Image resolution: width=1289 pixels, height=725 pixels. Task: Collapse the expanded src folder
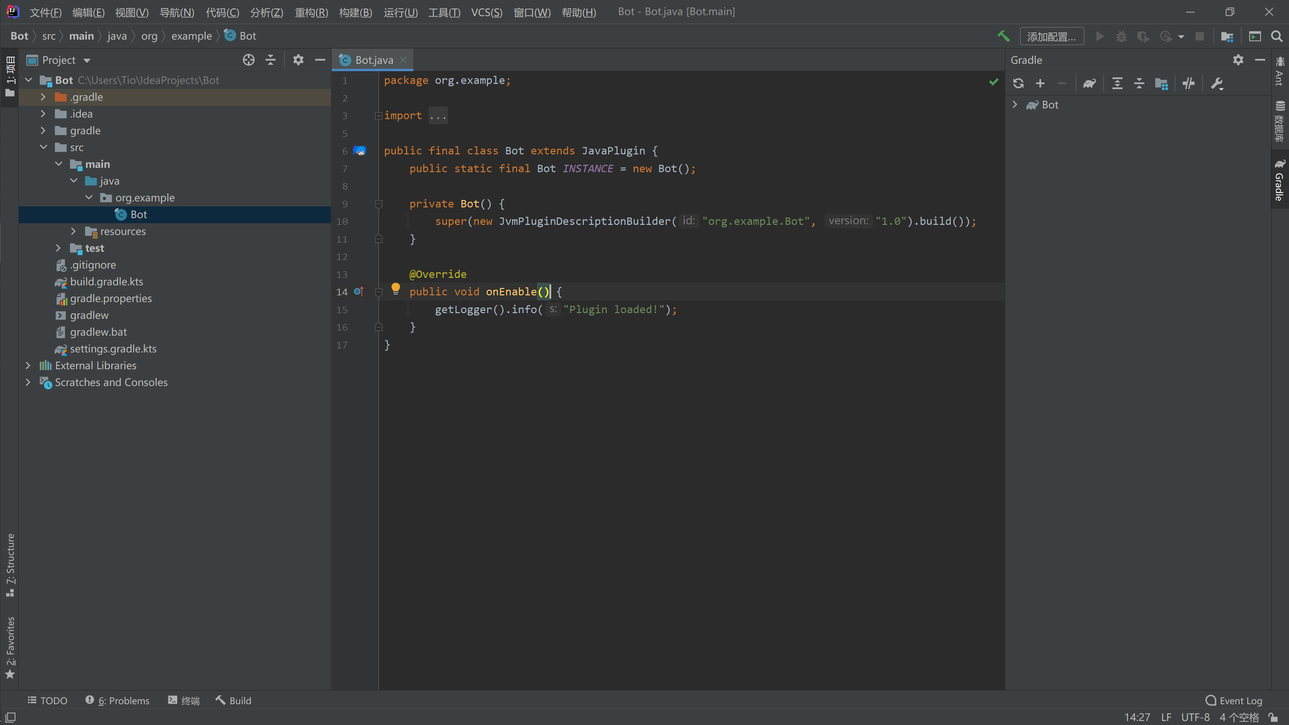tap(44, 147)
